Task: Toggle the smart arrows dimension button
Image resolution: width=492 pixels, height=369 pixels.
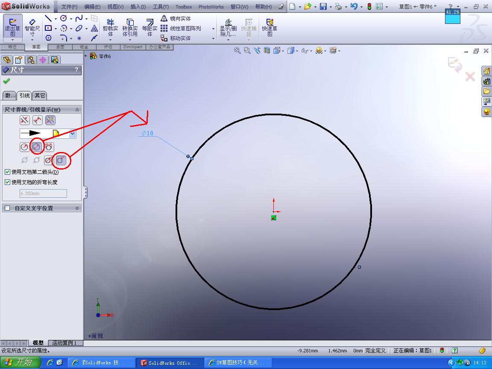Action: 50,120
